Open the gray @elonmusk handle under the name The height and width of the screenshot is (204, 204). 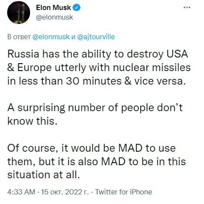[54, 17]
